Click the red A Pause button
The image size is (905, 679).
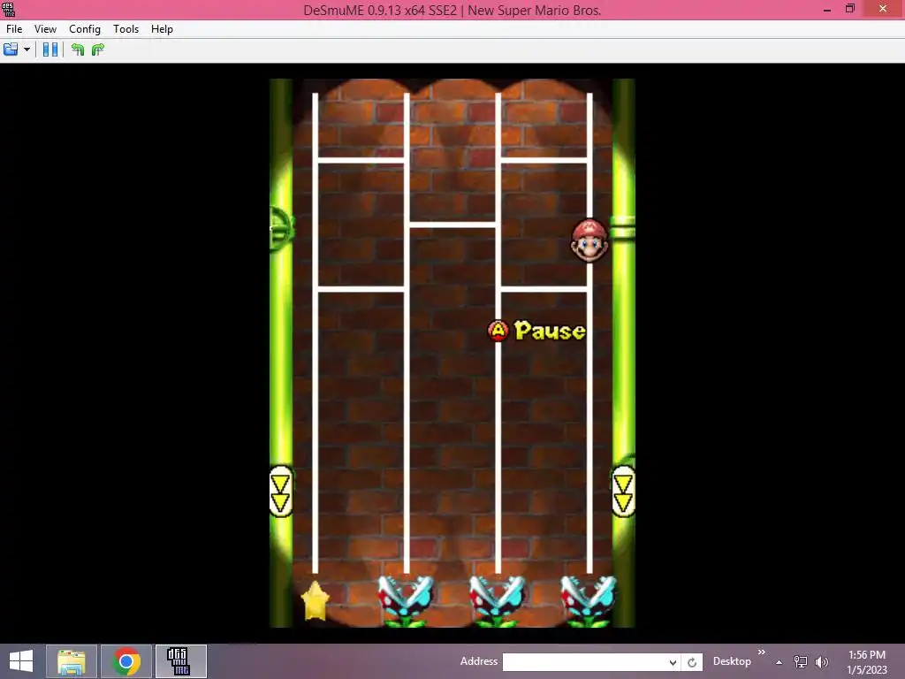pos(498,331)
